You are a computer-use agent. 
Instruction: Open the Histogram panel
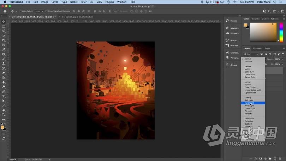(232, 33)
